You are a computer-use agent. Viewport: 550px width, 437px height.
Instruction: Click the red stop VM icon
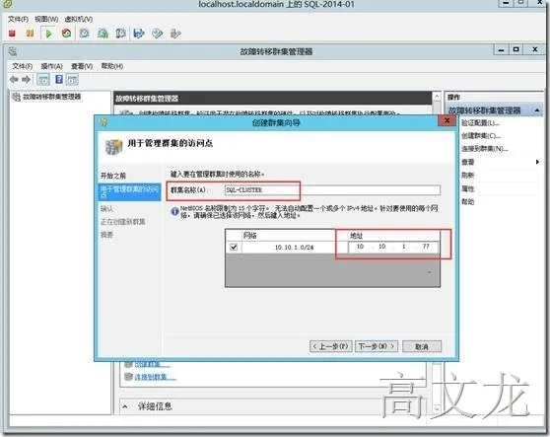click(x=12, y=34)
